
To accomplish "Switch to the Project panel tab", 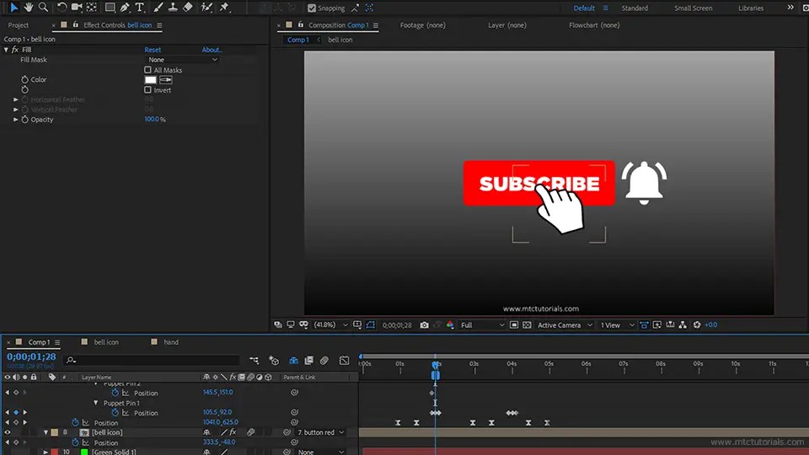I will click(19, 25).
